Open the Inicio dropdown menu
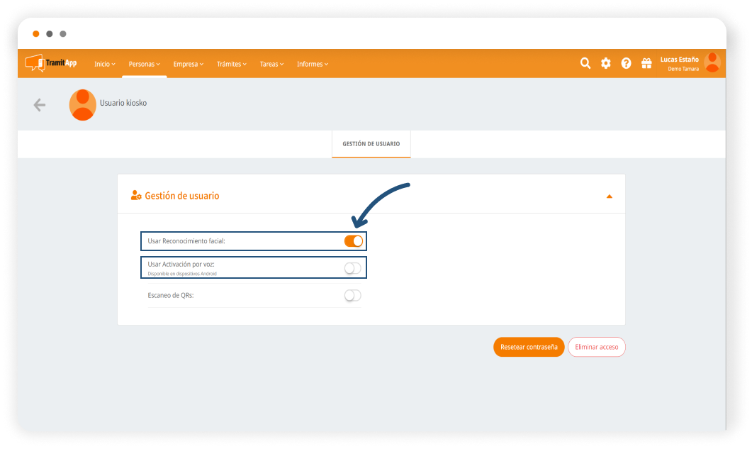Viewport: 752px width, 449px height. tap(104, 64)
